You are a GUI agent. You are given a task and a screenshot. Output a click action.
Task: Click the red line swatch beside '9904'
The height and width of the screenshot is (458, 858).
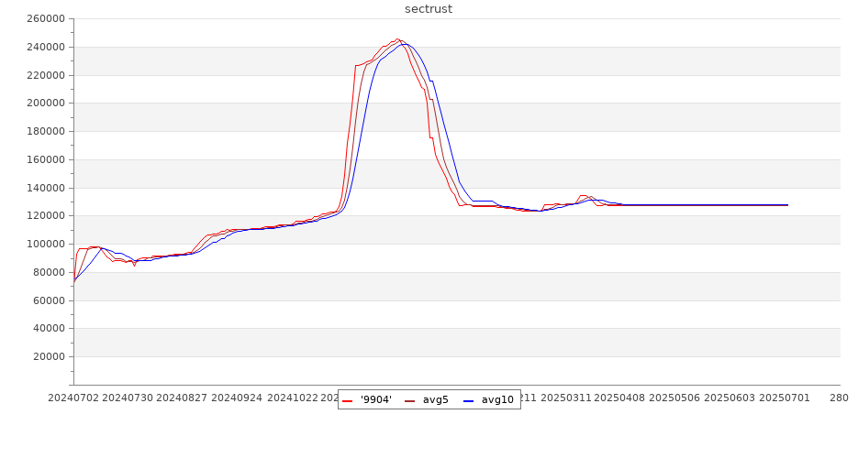click(x=348, y=400)
